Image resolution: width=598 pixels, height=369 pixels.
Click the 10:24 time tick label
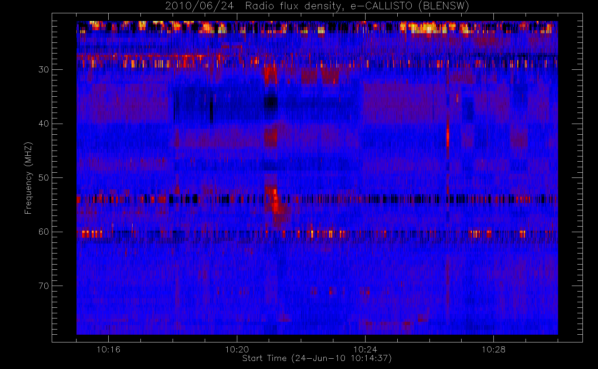(365, 349)
